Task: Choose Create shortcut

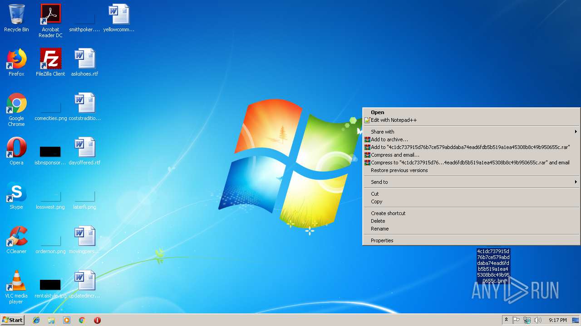Action: click(471, 213)
